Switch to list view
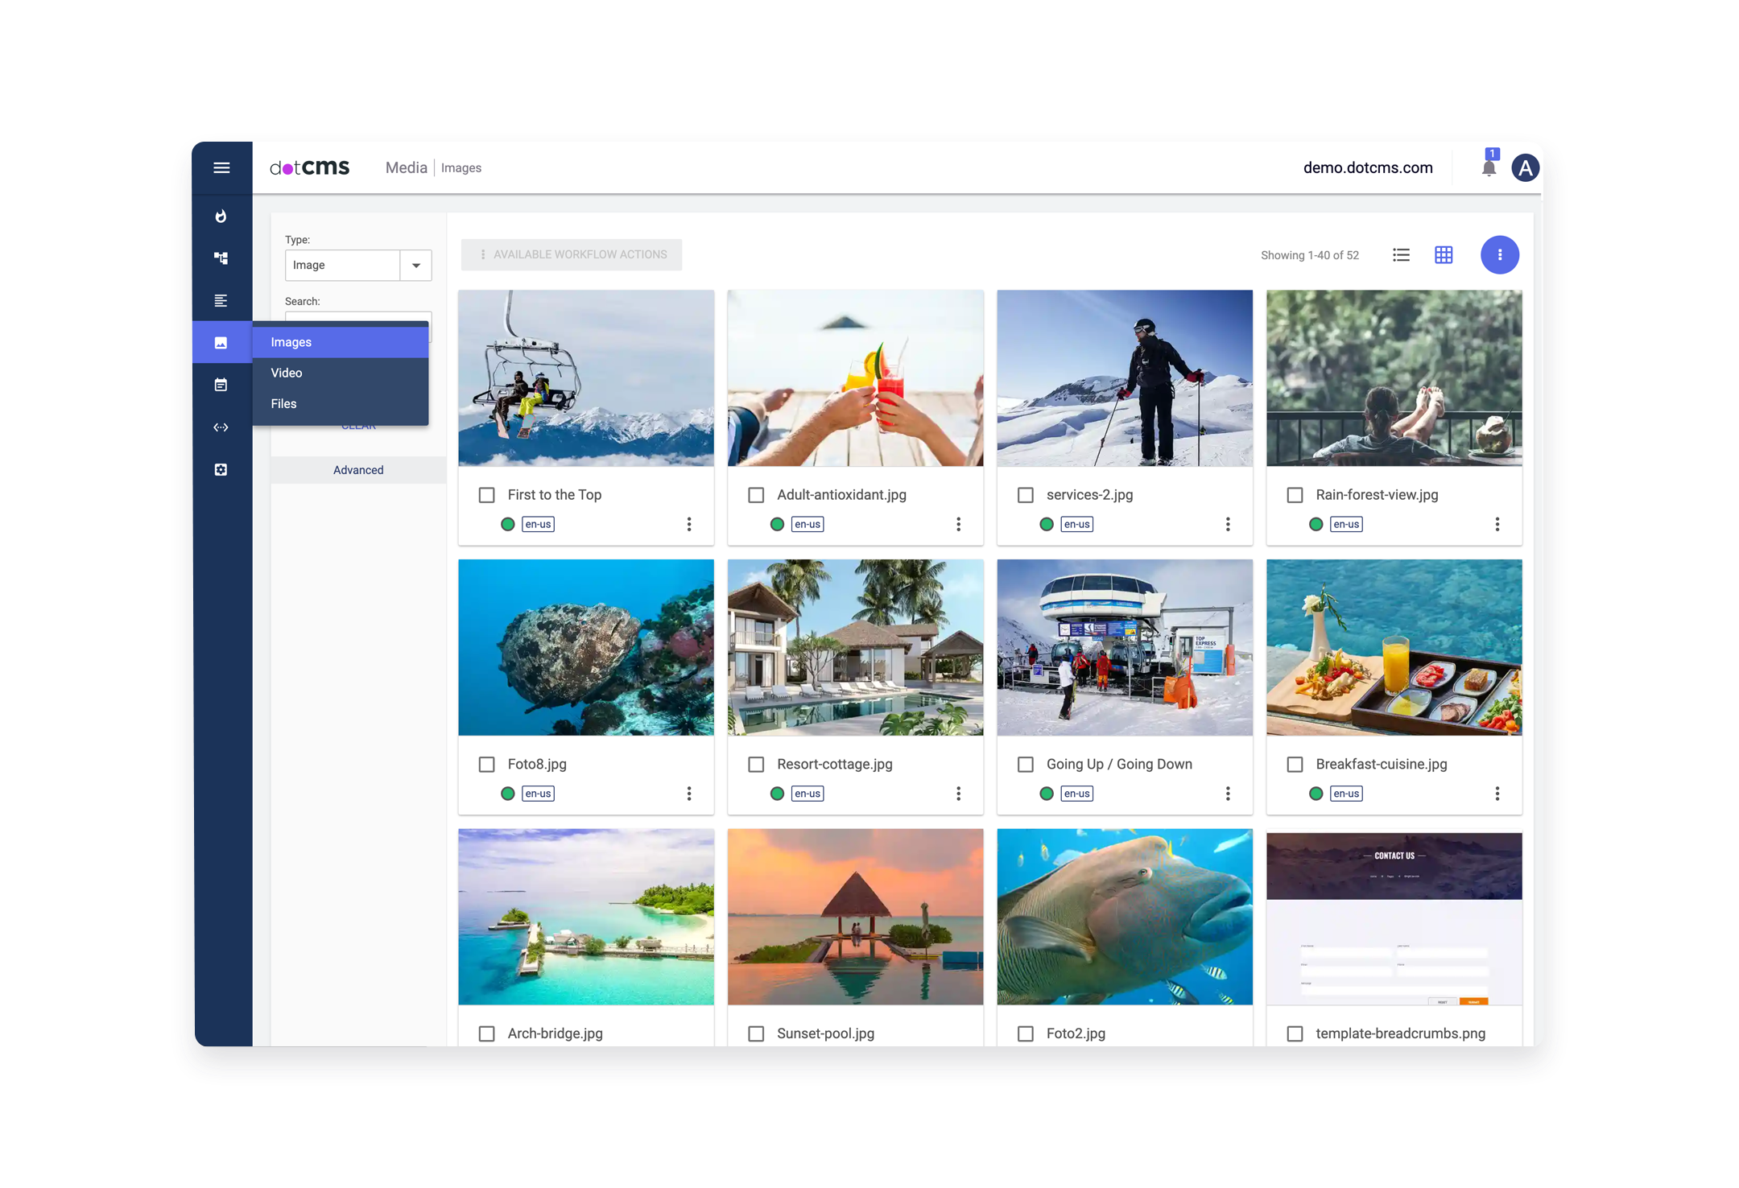This screenshot has height=1188, width=1739. (1401, 255)
